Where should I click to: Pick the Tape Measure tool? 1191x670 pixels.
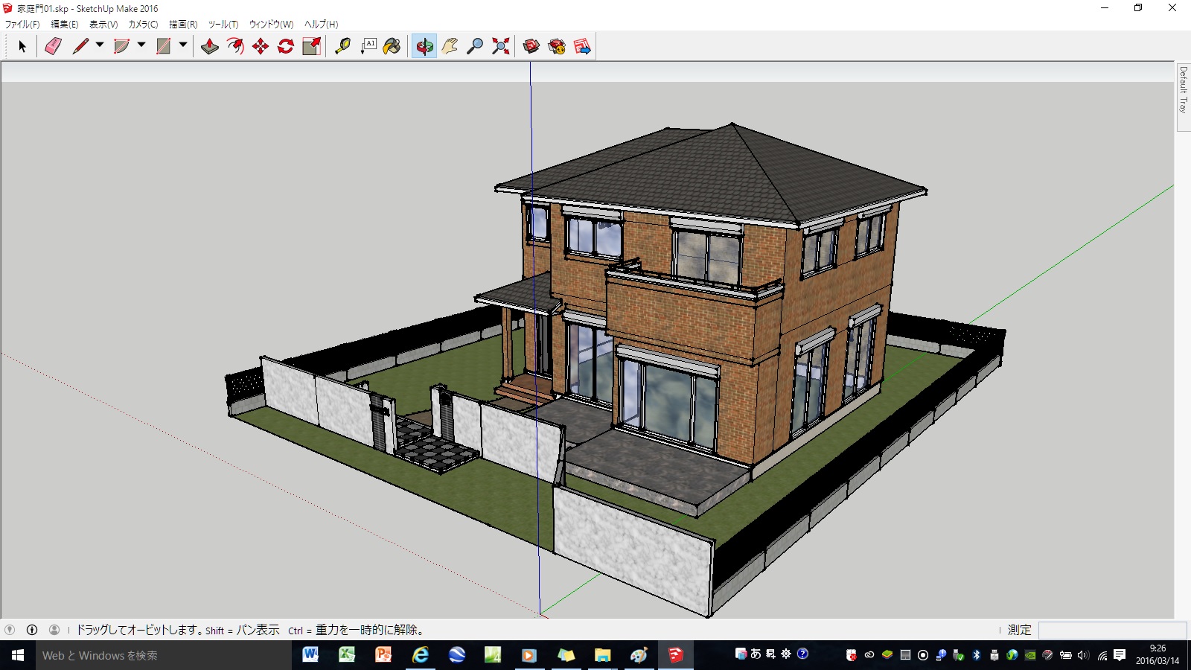pyautogui.click(x=342, y=46)
